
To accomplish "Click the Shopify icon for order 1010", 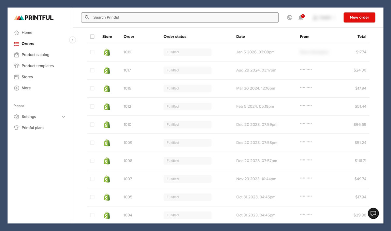I will (107, 125).
